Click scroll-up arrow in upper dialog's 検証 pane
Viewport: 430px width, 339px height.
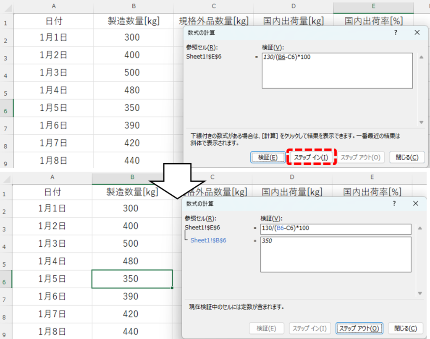click(x=421, y=56)
